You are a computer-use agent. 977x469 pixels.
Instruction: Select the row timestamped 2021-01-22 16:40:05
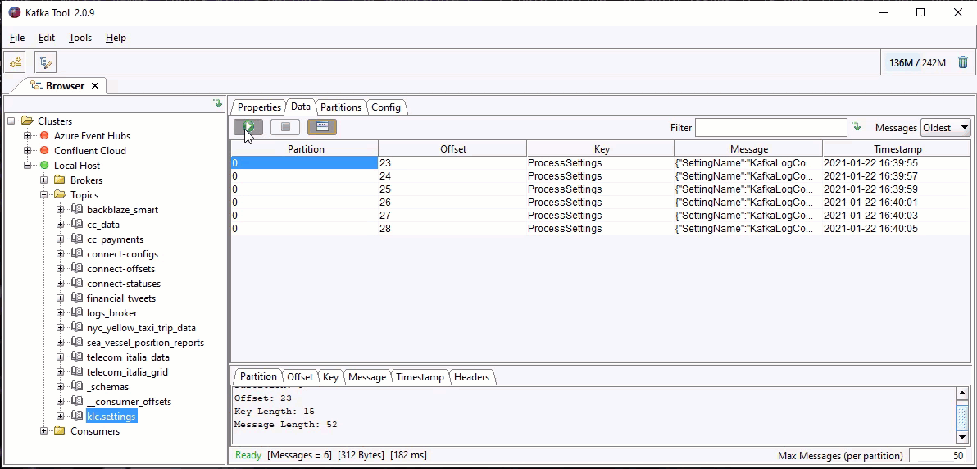point(600,228)
